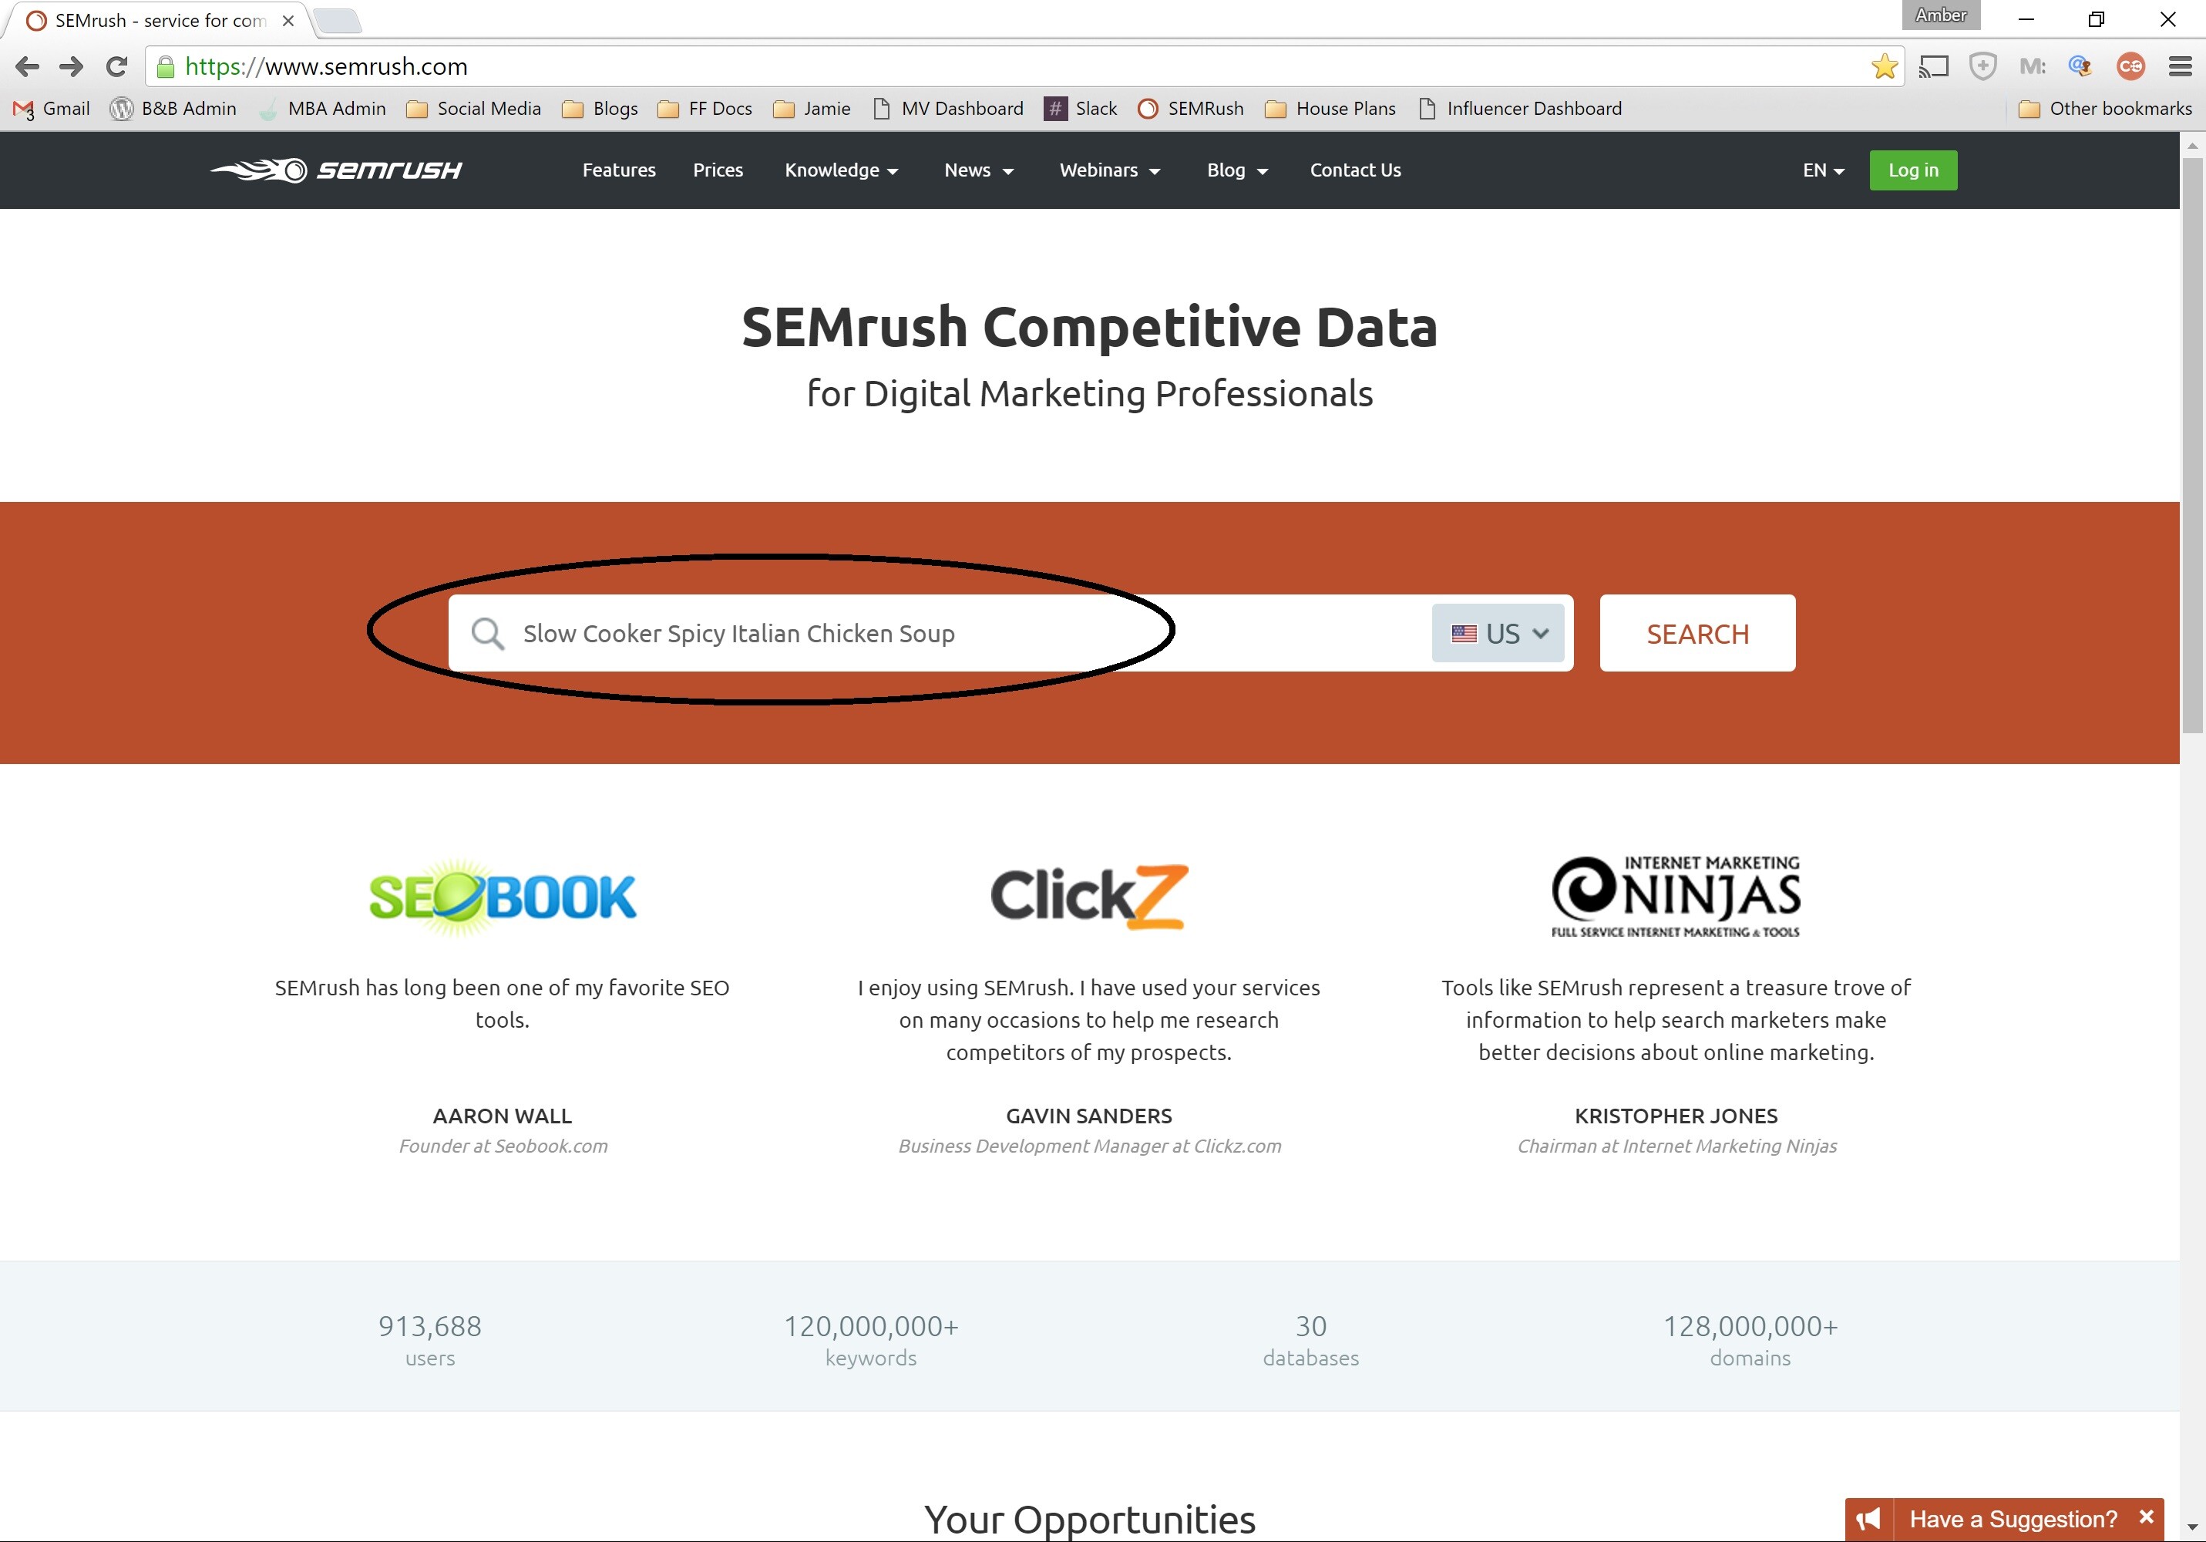Open the Slack bookmark
This screenshot has height=1542, width=2206.
tap(1081, 109)
